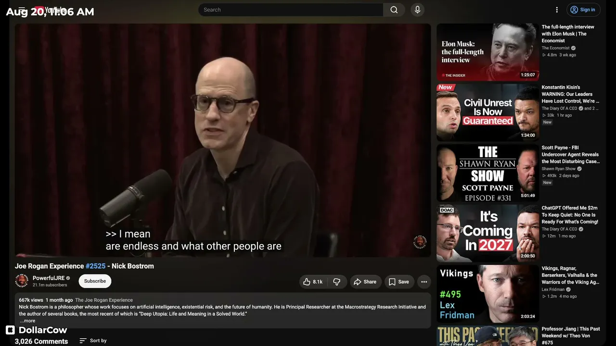Open the hamburger guide menu
The width and height of the screenshot is (616, 346).
(x=22, y=10)
